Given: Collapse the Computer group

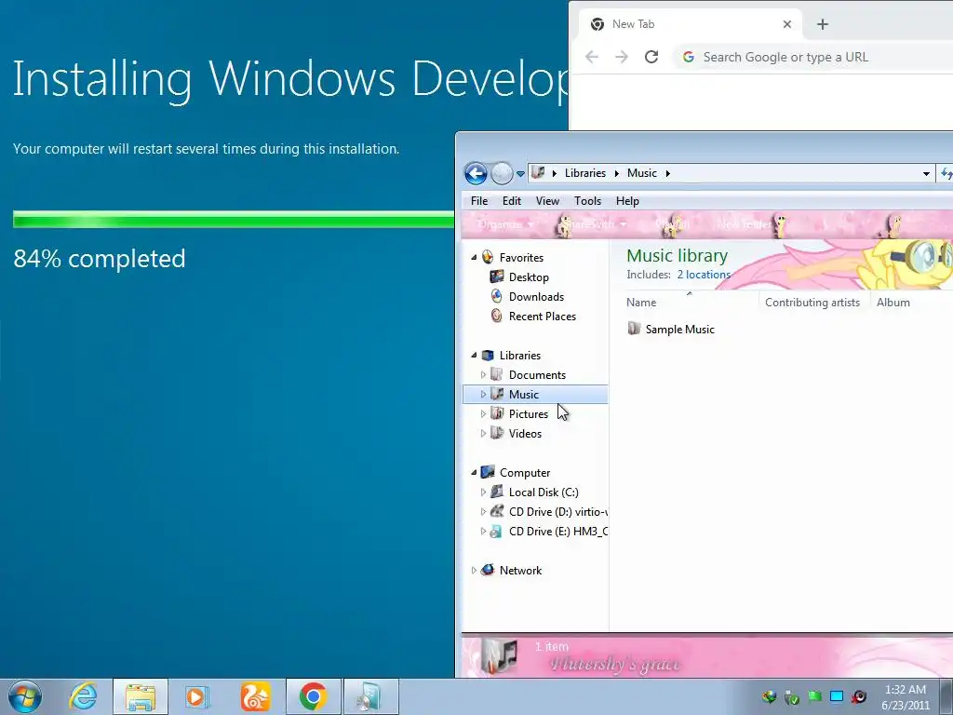Looking at the screenshot, I should pyautogui.click(x=474, y=472).
